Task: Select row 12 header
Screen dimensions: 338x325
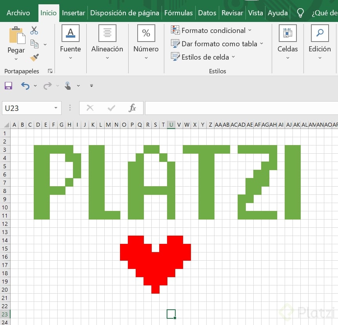Action: (5, 224)
